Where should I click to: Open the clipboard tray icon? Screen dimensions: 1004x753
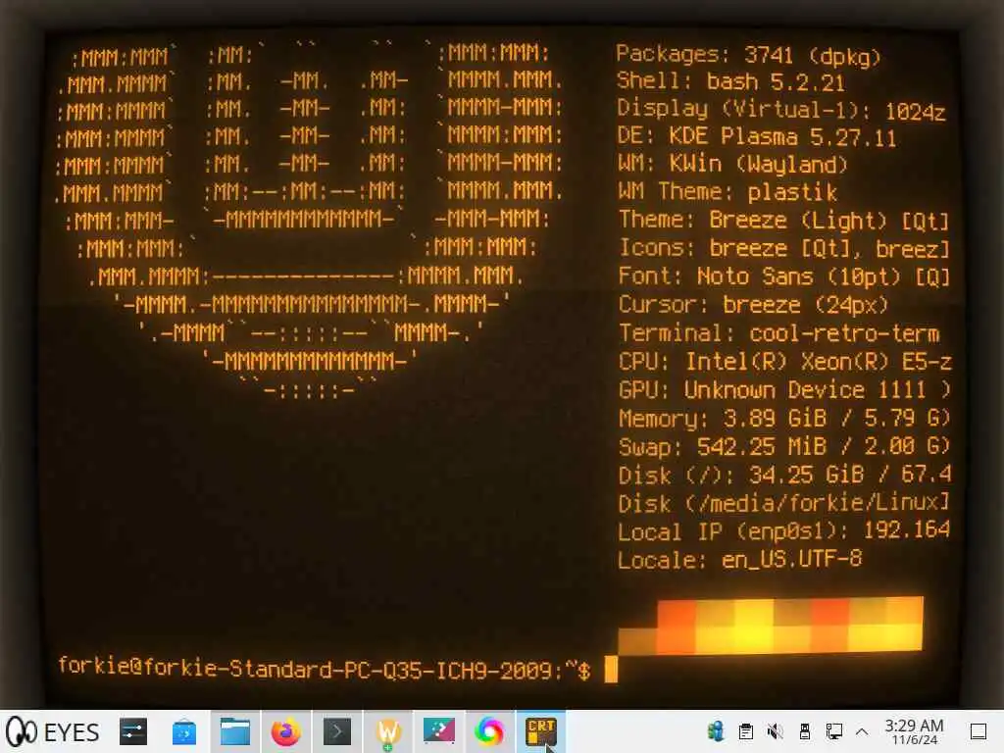click(x=745, y=731)
